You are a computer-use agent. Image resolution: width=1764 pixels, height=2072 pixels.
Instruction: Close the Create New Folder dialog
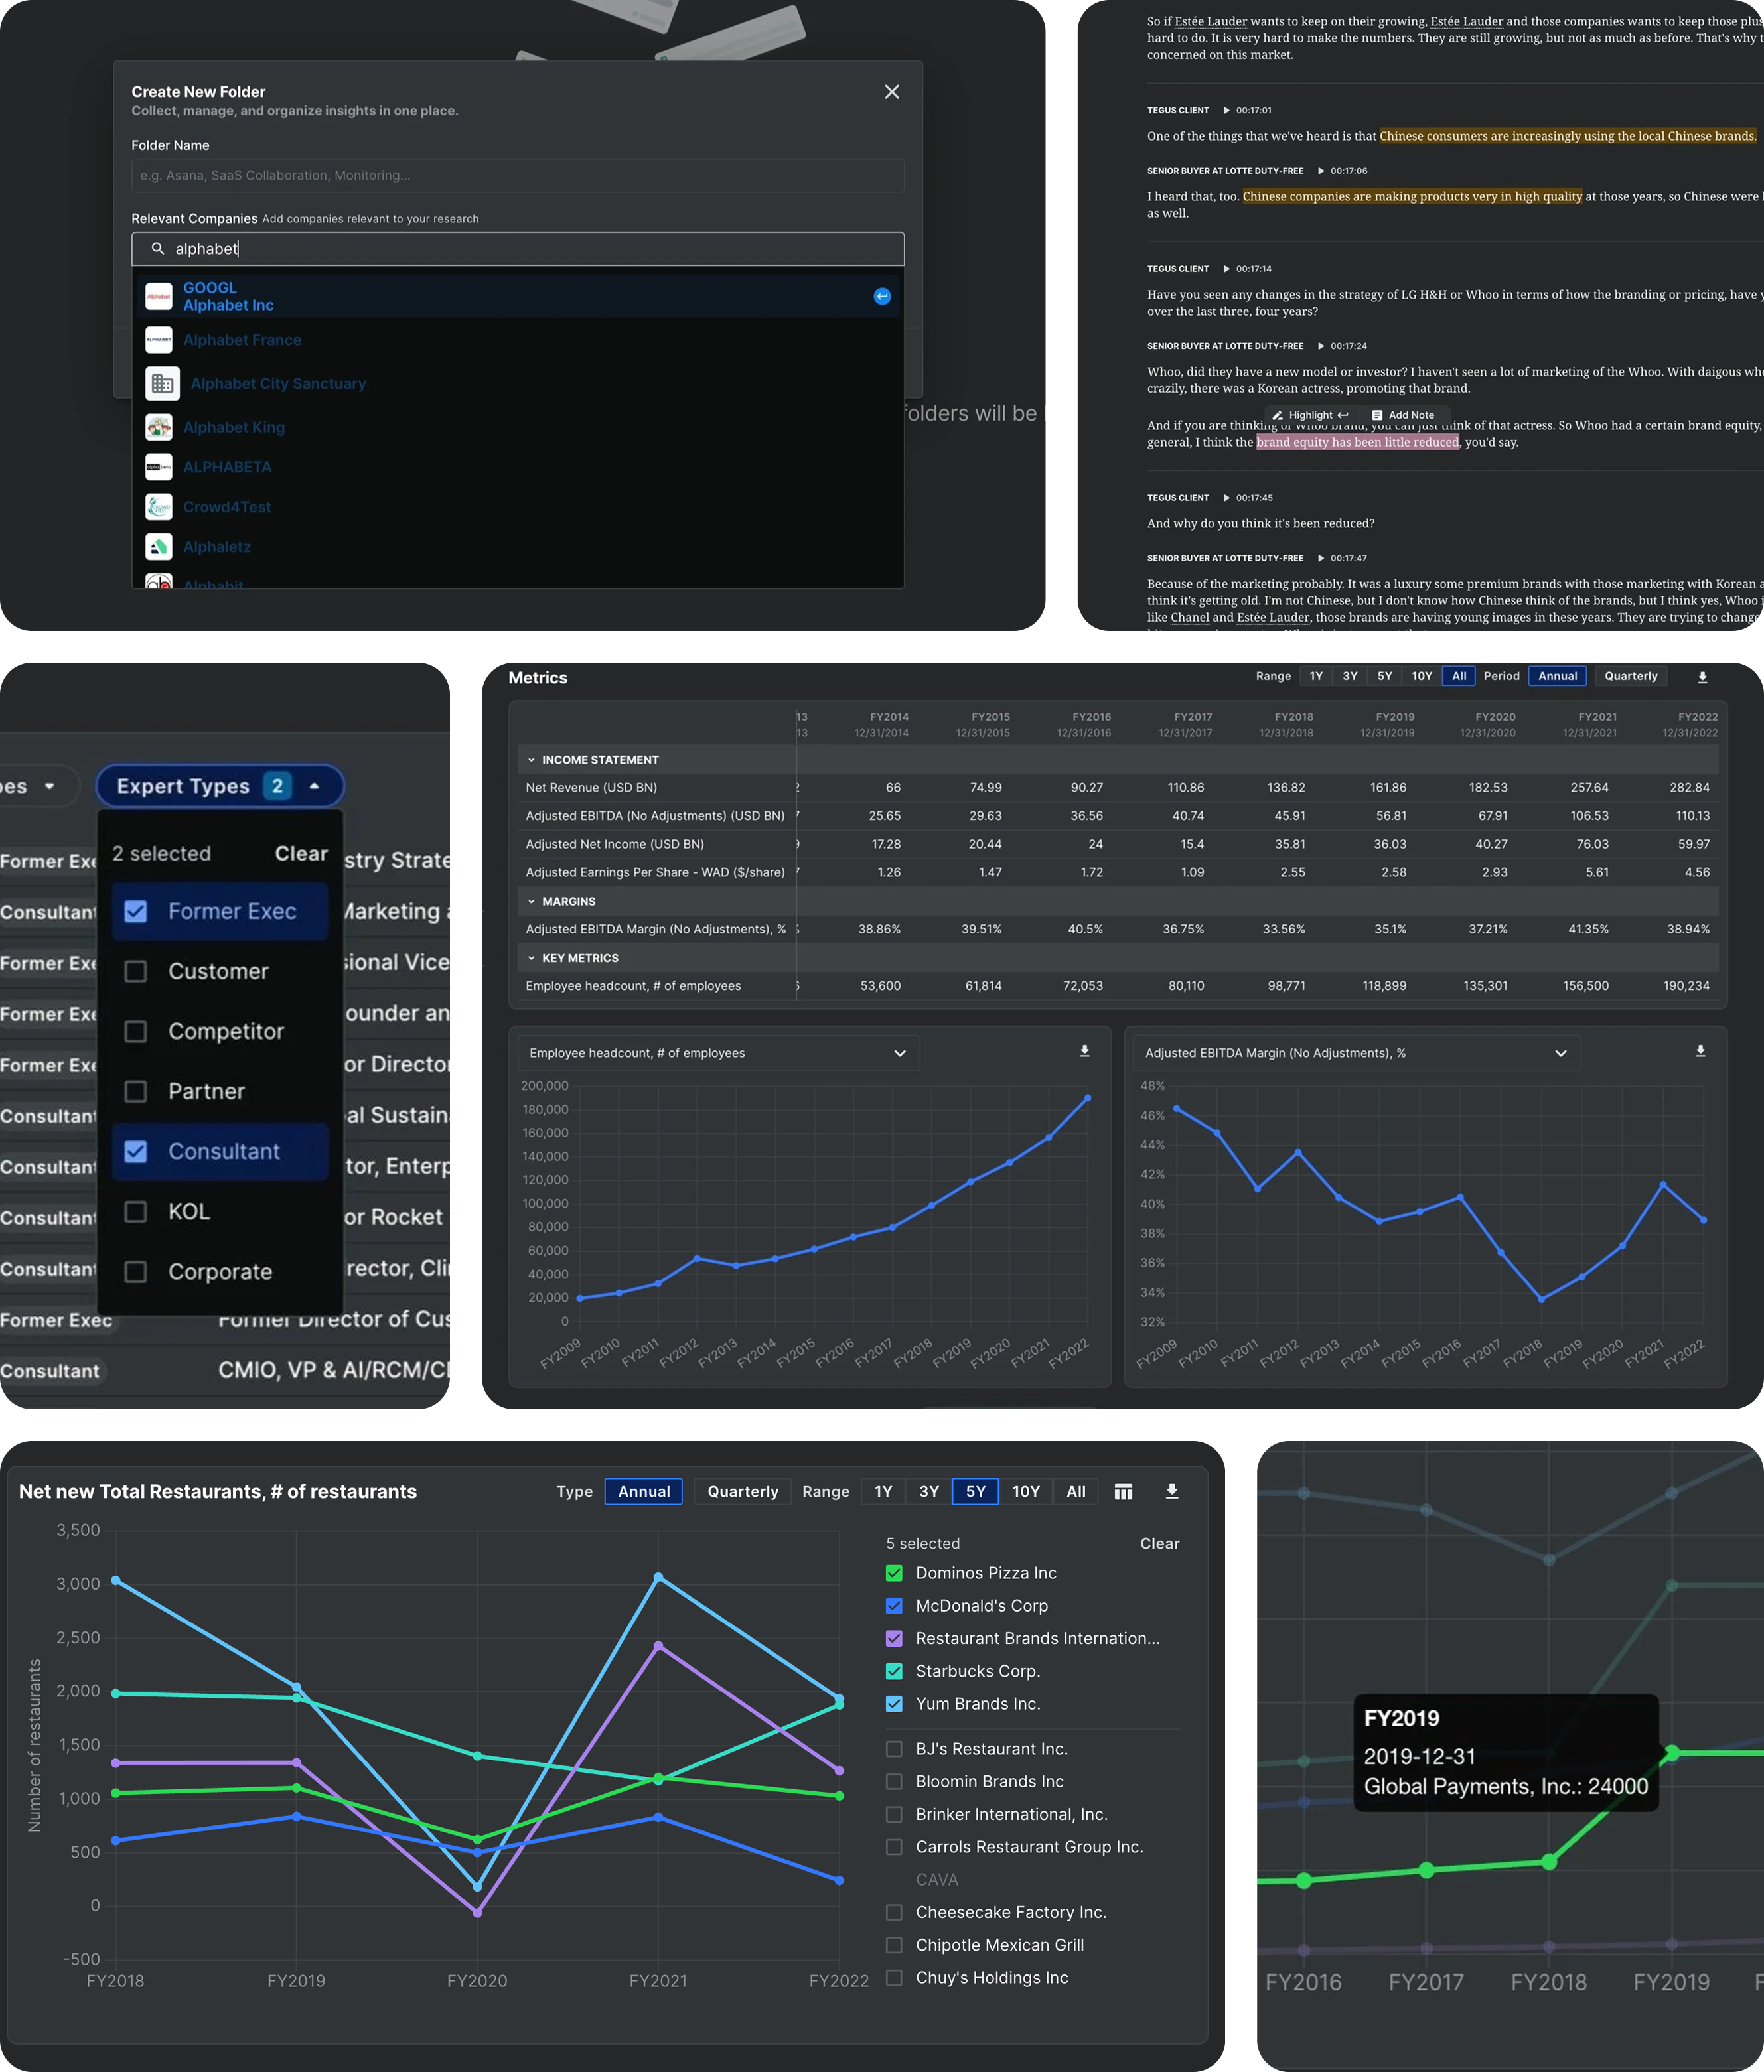[892, 92]
